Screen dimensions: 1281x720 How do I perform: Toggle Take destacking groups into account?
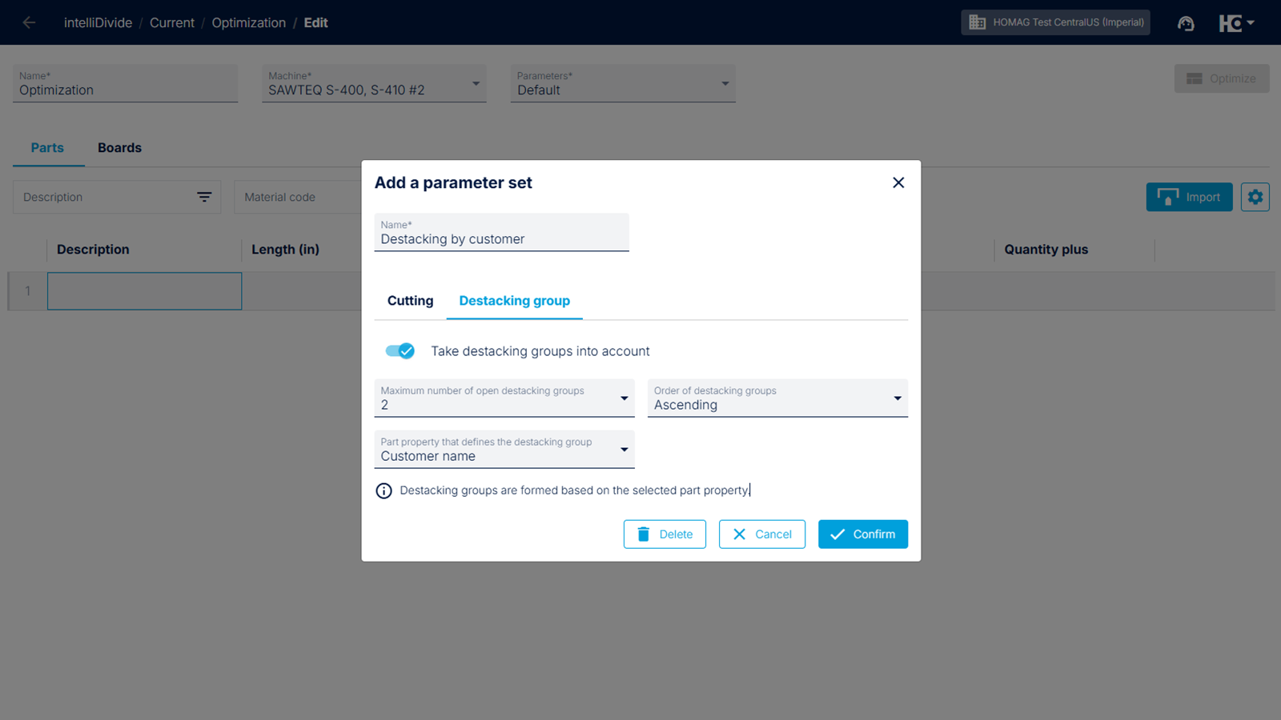coord(400,350)
